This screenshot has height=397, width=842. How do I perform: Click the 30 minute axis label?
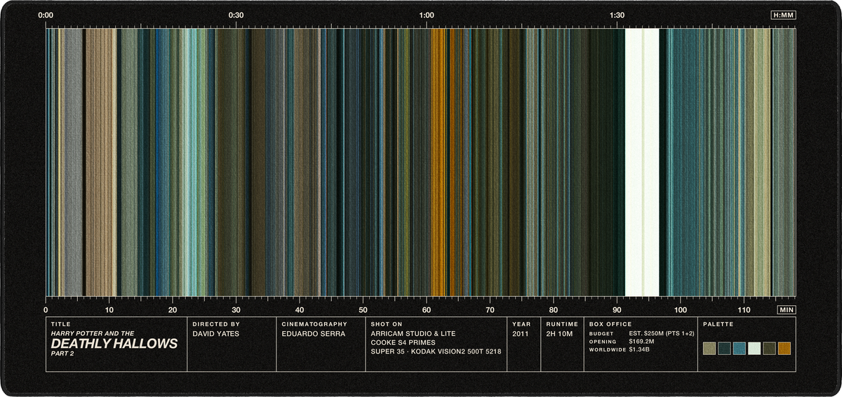236,309
